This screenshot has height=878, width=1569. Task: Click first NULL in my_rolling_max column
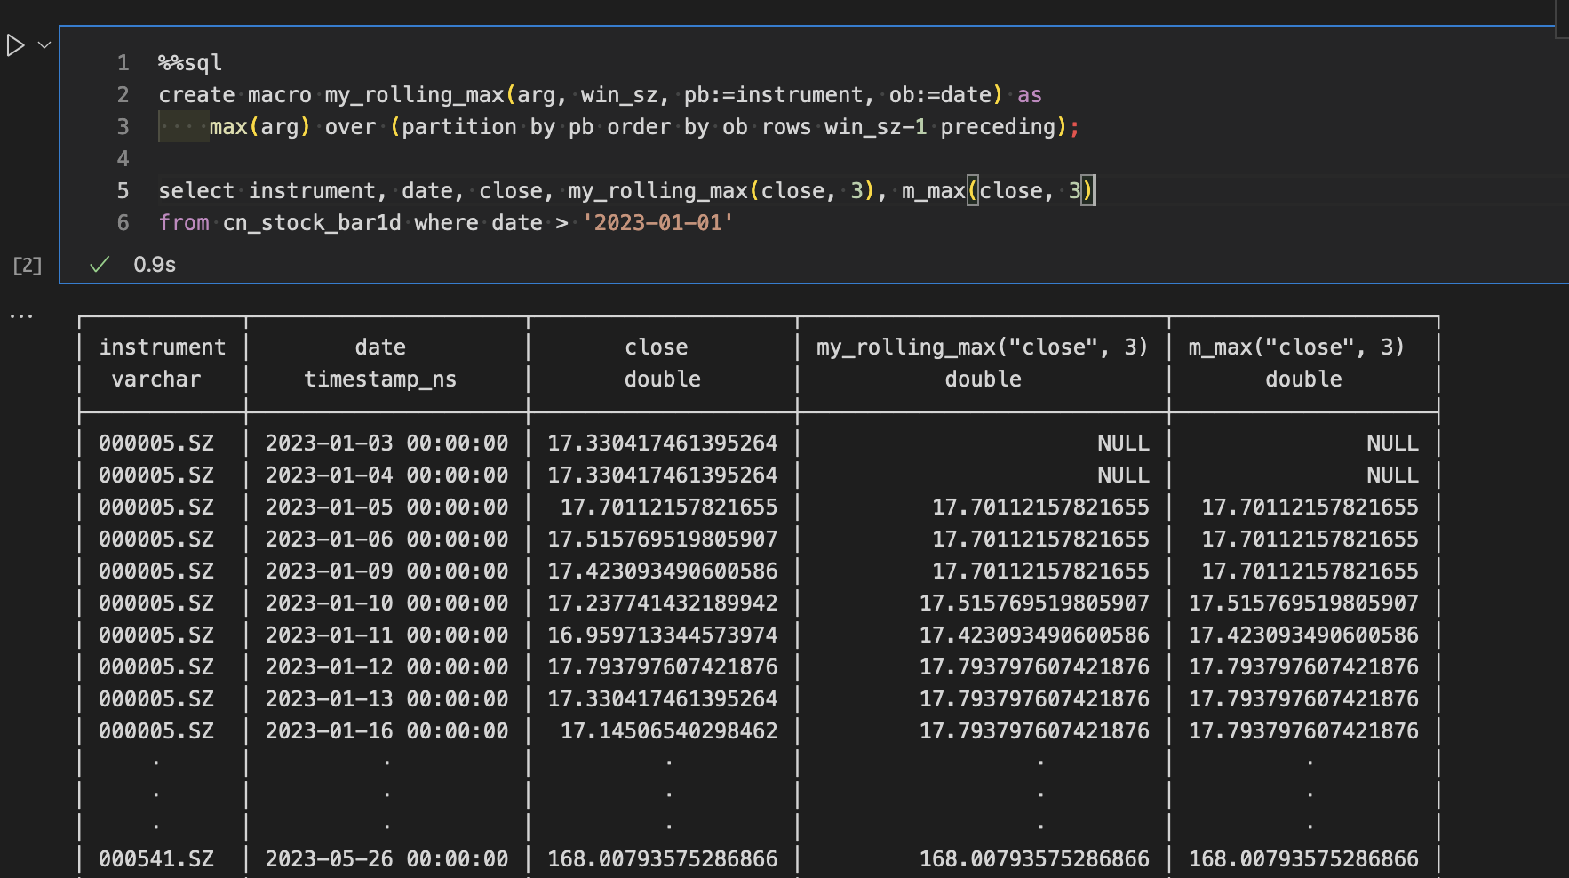1123,443
